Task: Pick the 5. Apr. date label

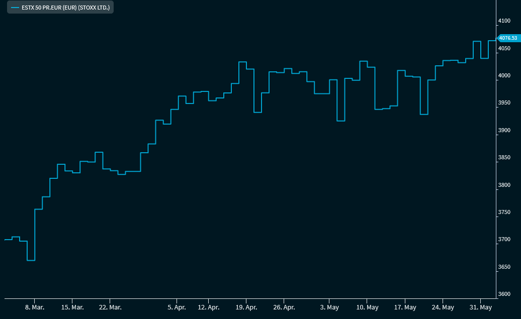Action: click(177, 307)
